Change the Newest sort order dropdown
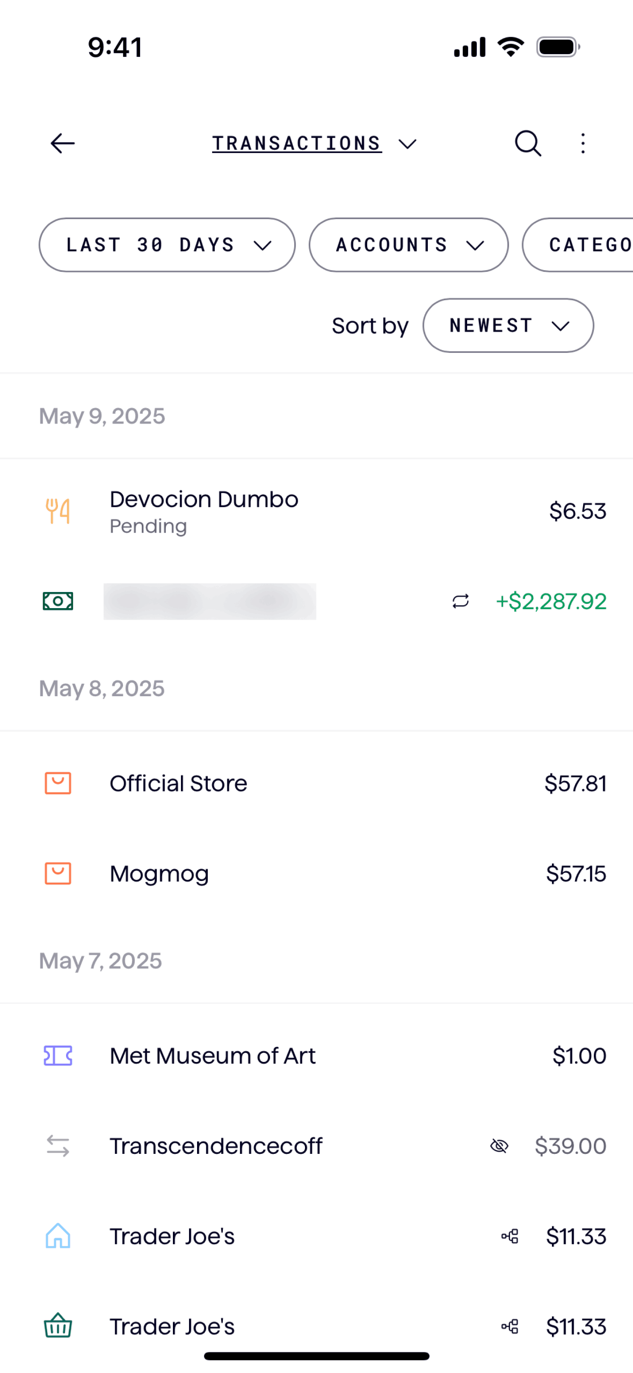This screenshot has height=1373, width=633. tap(508, 326)
